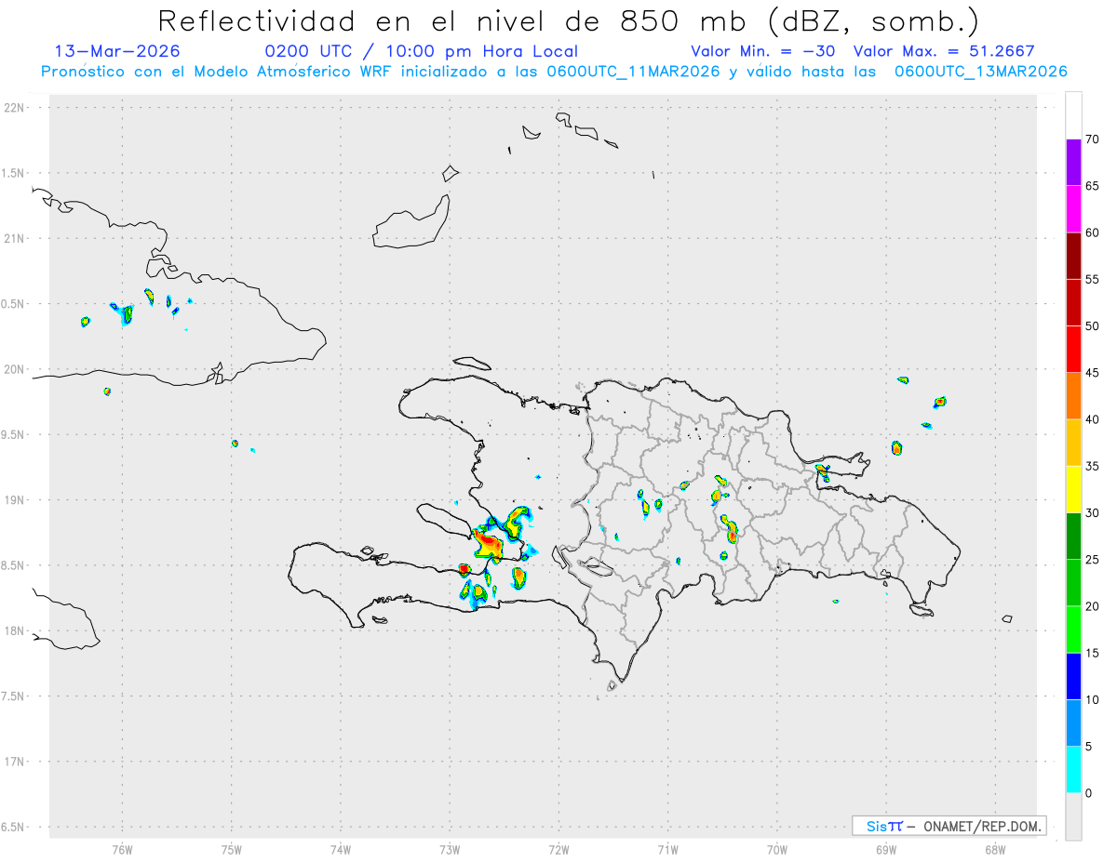Click the longitude label '70W'

pos(777,849)
